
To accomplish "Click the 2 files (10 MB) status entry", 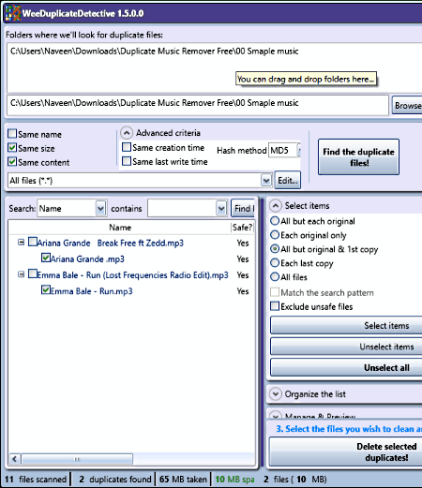I will pos(294,479).
